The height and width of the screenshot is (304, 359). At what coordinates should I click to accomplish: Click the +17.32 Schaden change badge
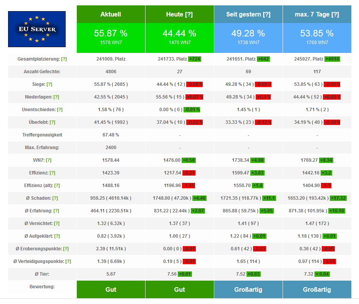(x=338, y=198)
